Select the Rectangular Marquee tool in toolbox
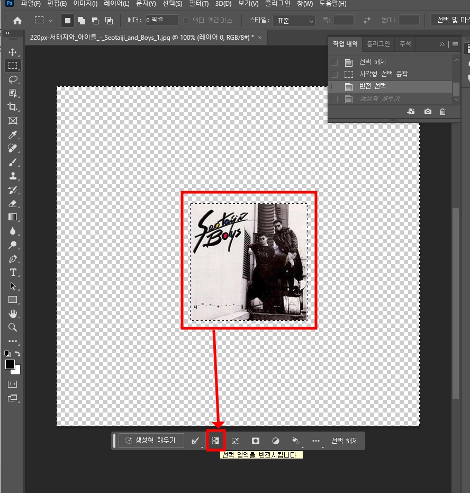Image resolution: width=470 pixels, height=493 pixels. (x=13, y=66)
